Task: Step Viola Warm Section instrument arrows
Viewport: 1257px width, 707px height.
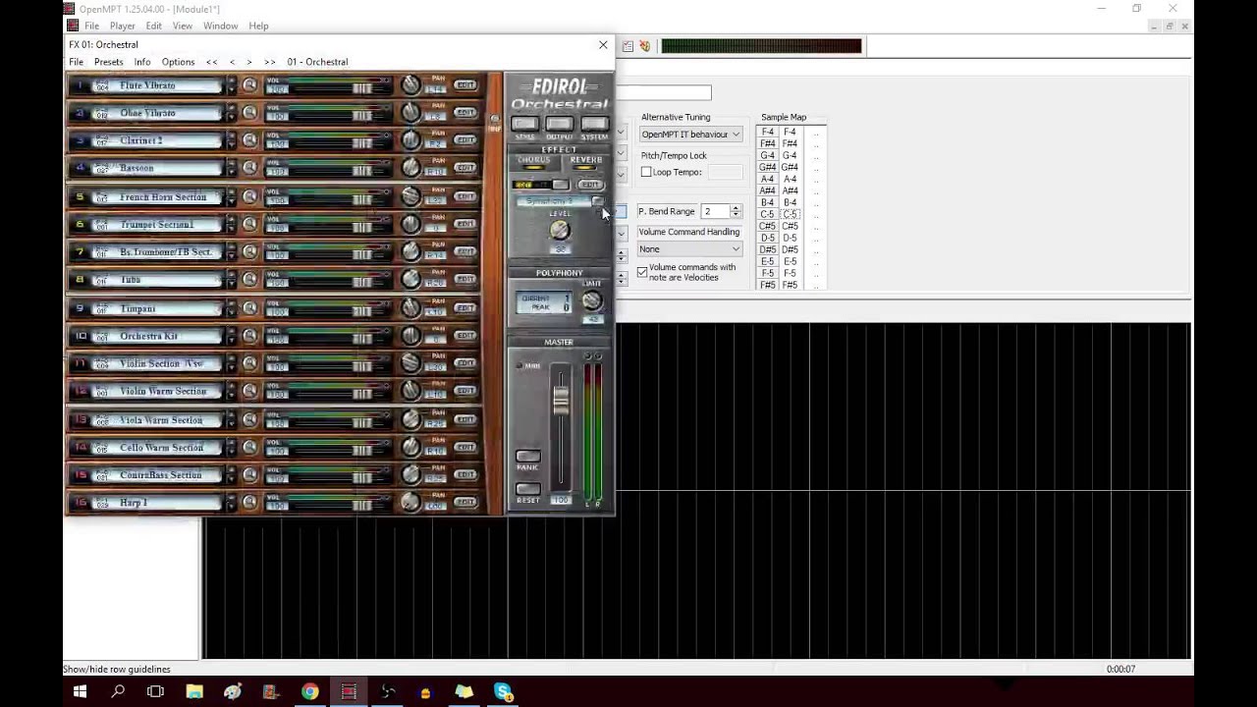Action: [232, 420]
